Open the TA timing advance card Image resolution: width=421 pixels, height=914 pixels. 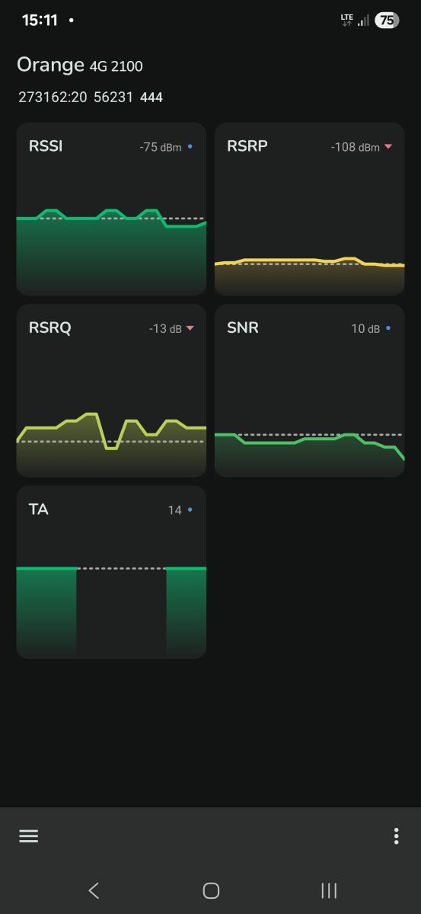(x=111, y=572)
